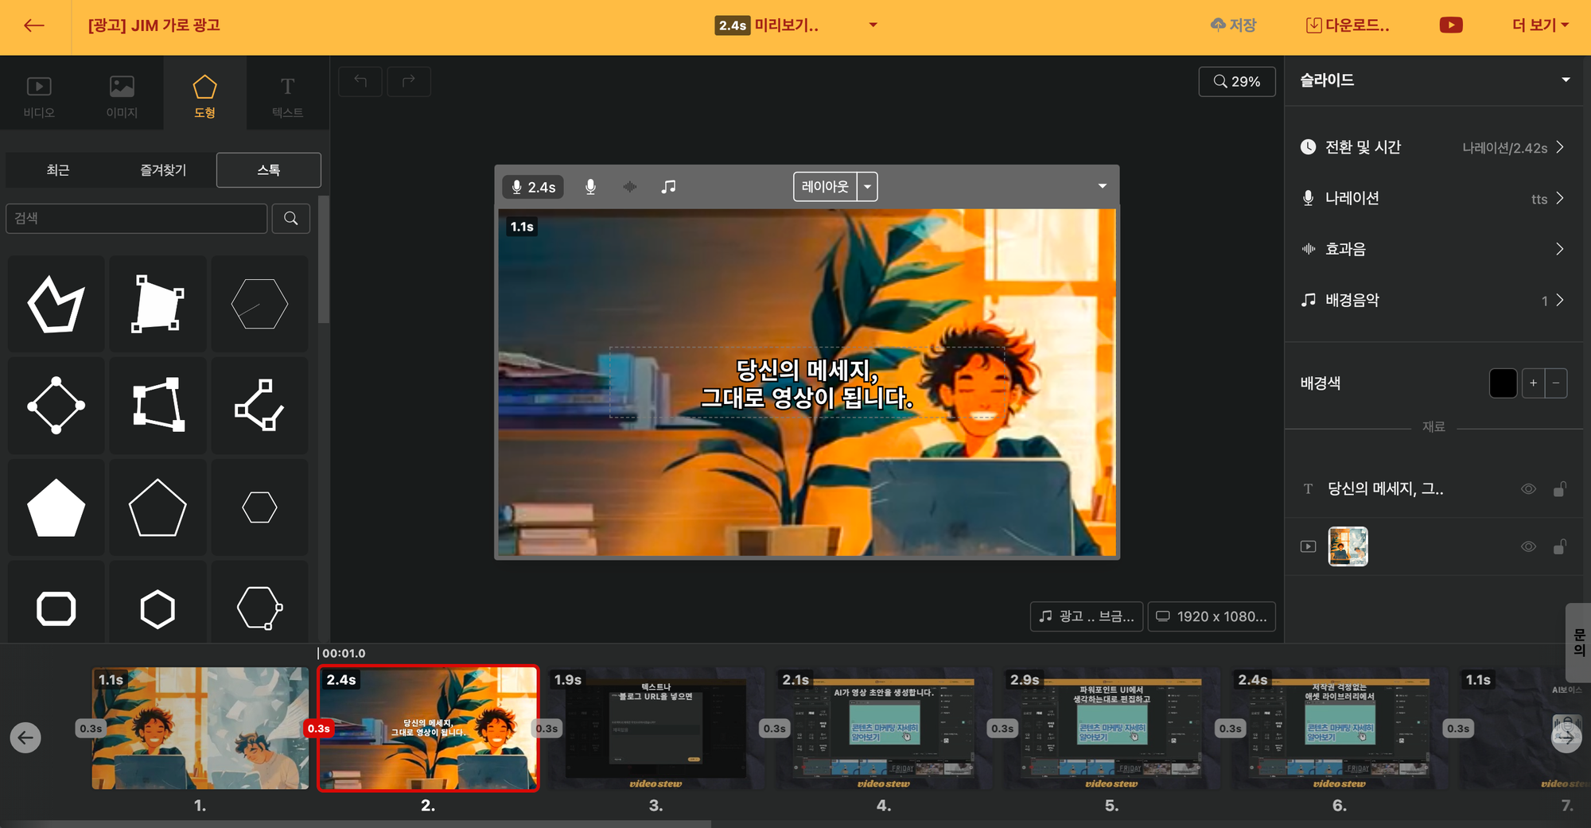
Task: Insert the heptagon with round node
Action: pos(259,609)
